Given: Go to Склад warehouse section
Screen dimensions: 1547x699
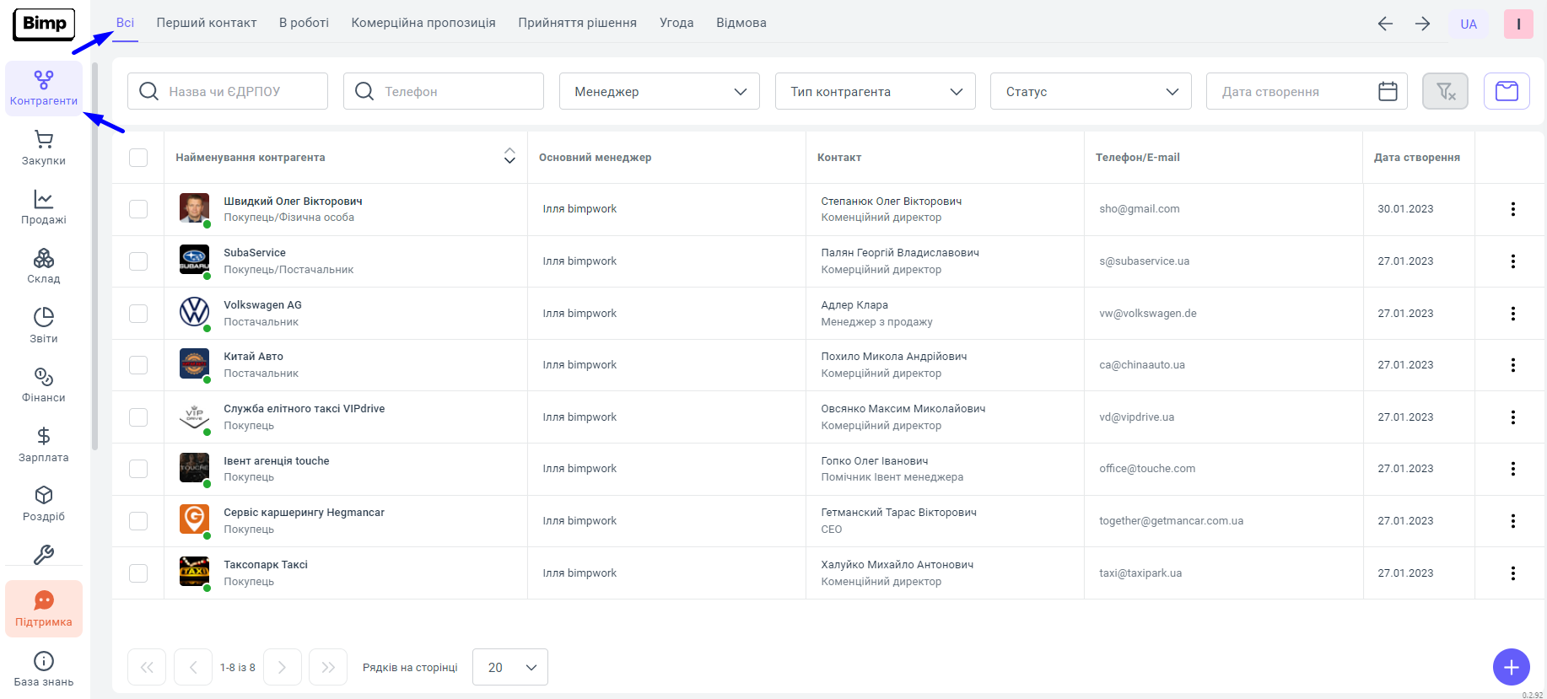Looking at the screenshot, I should pyautogui.click(x=44, y=266).
